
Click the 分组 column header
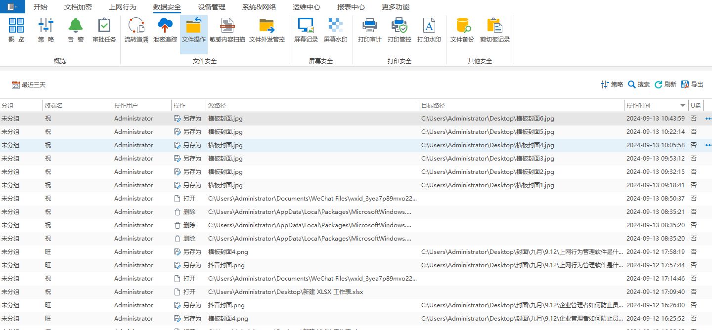pos(21,105)
